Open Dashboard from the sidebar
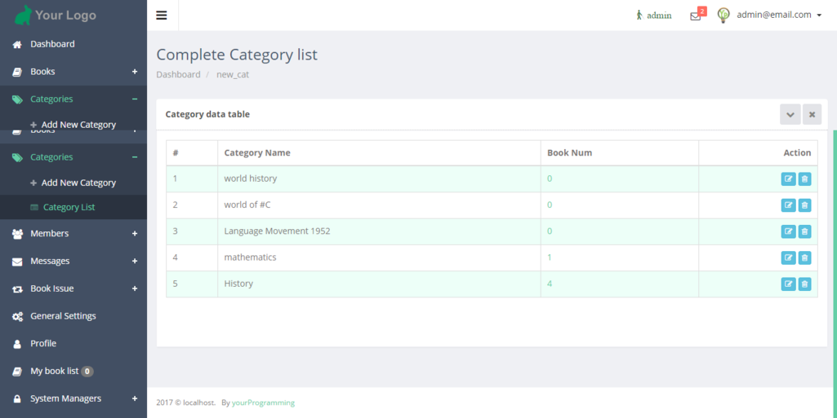The height and width of the screenshot is (418, 837). click(52, 44)
